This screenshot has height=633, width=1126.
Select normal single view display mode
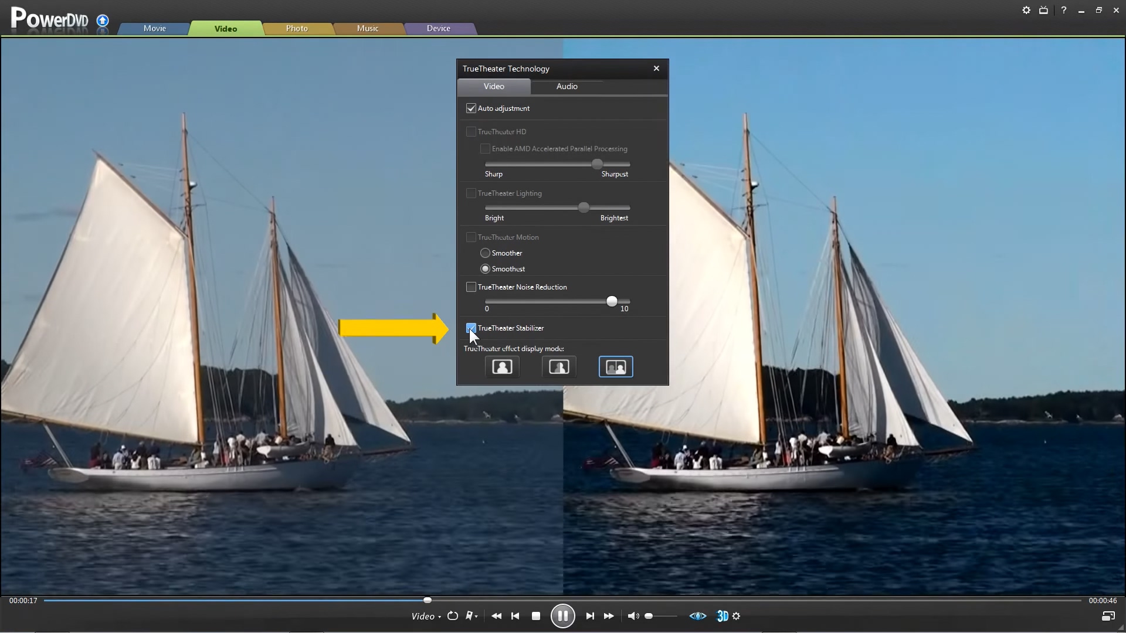coord(502,367)
